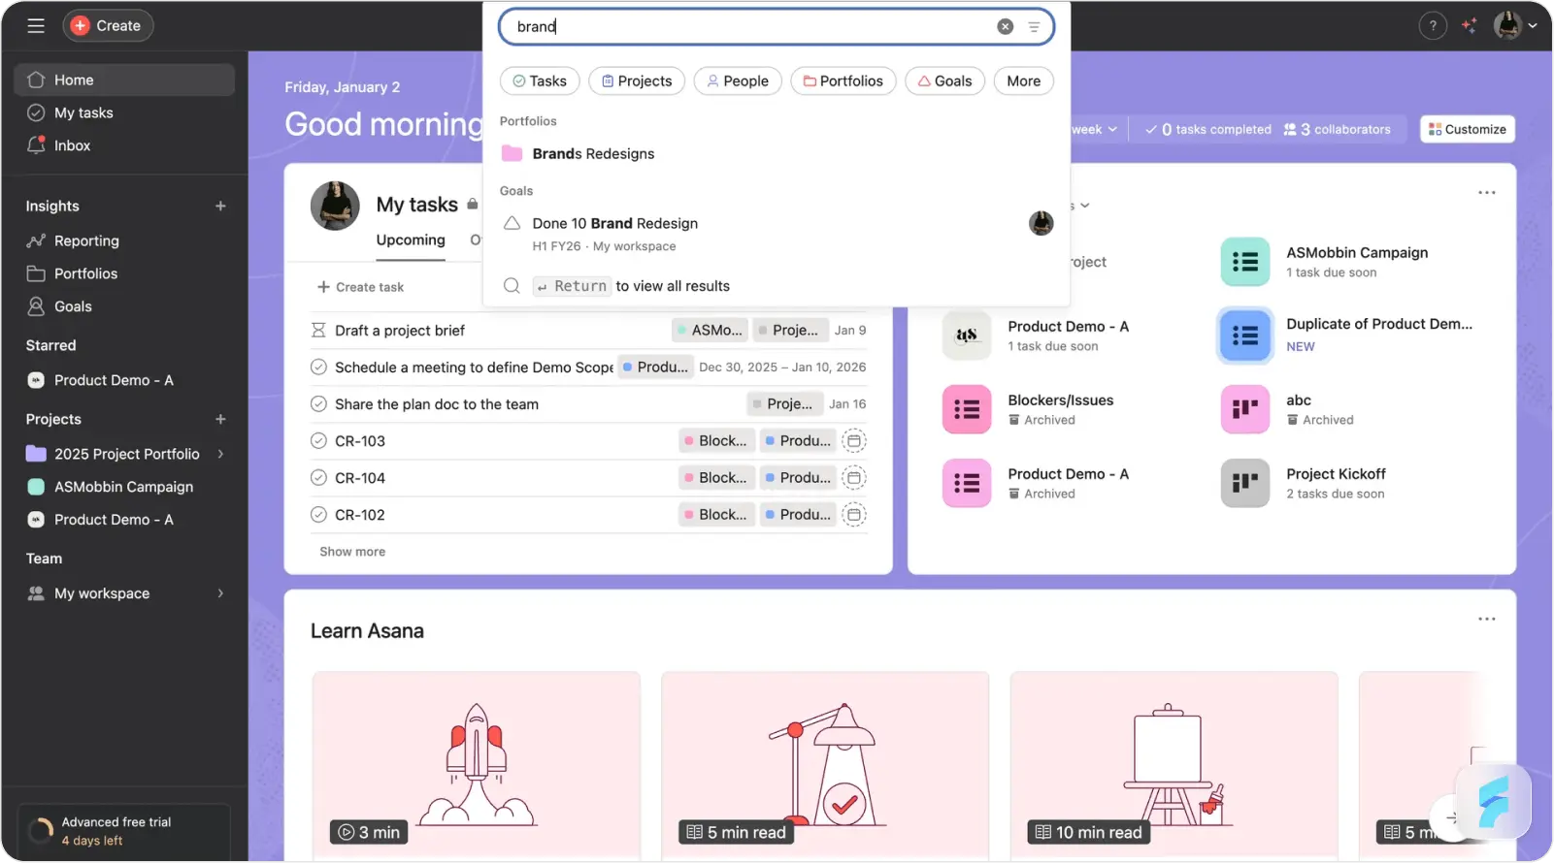Open My tasks profile avatar
Viewport: 1554px width, 863px height.
[x=335, y=206]
